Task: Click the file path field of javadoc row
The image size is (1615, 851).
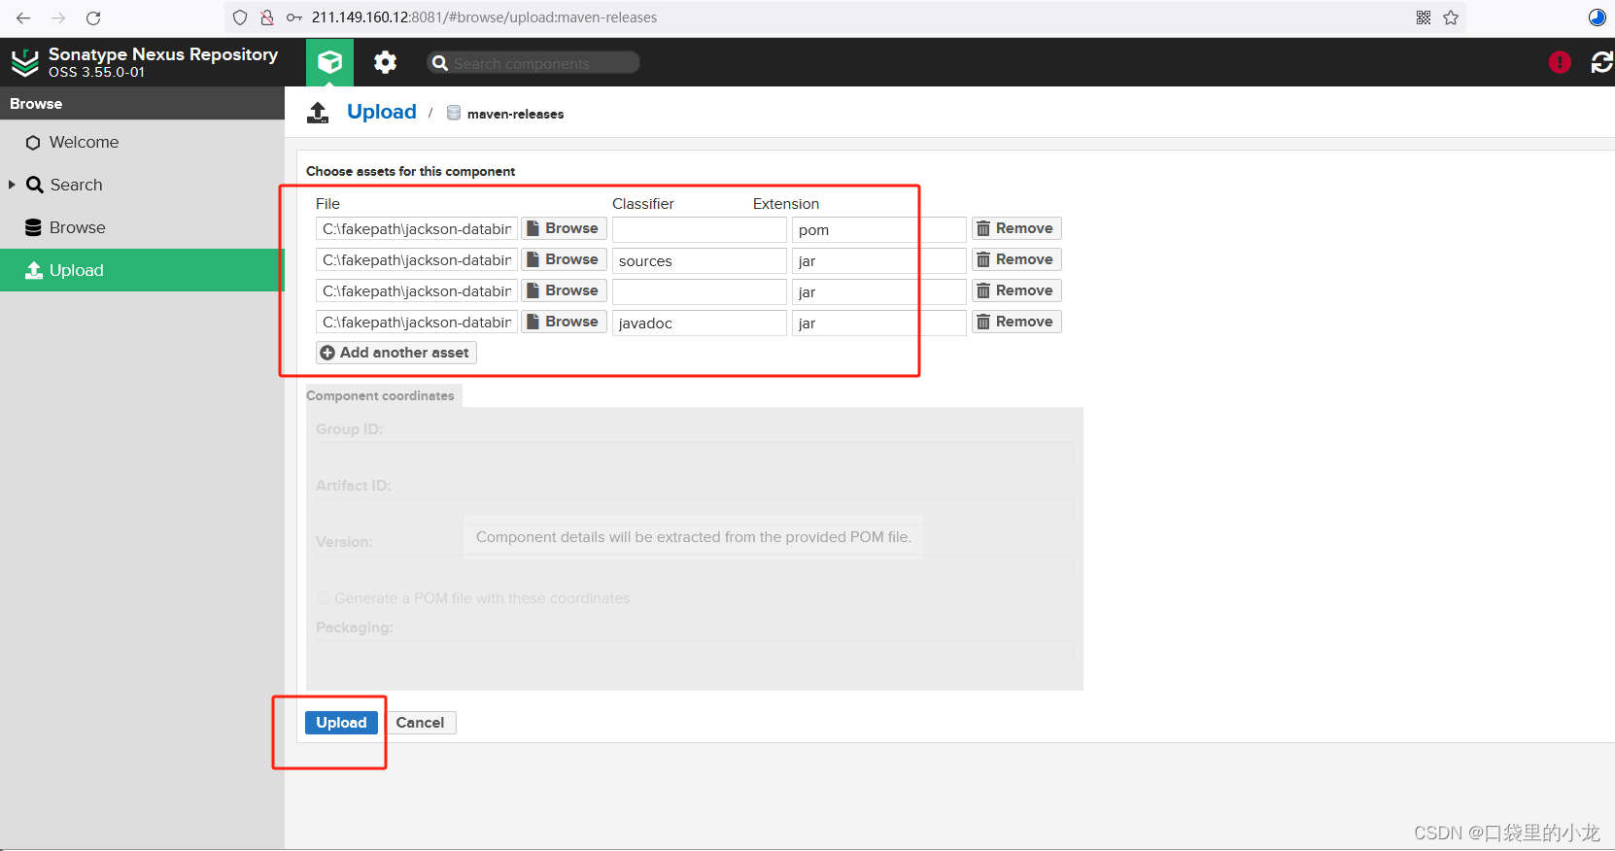Action: (417, 323)
